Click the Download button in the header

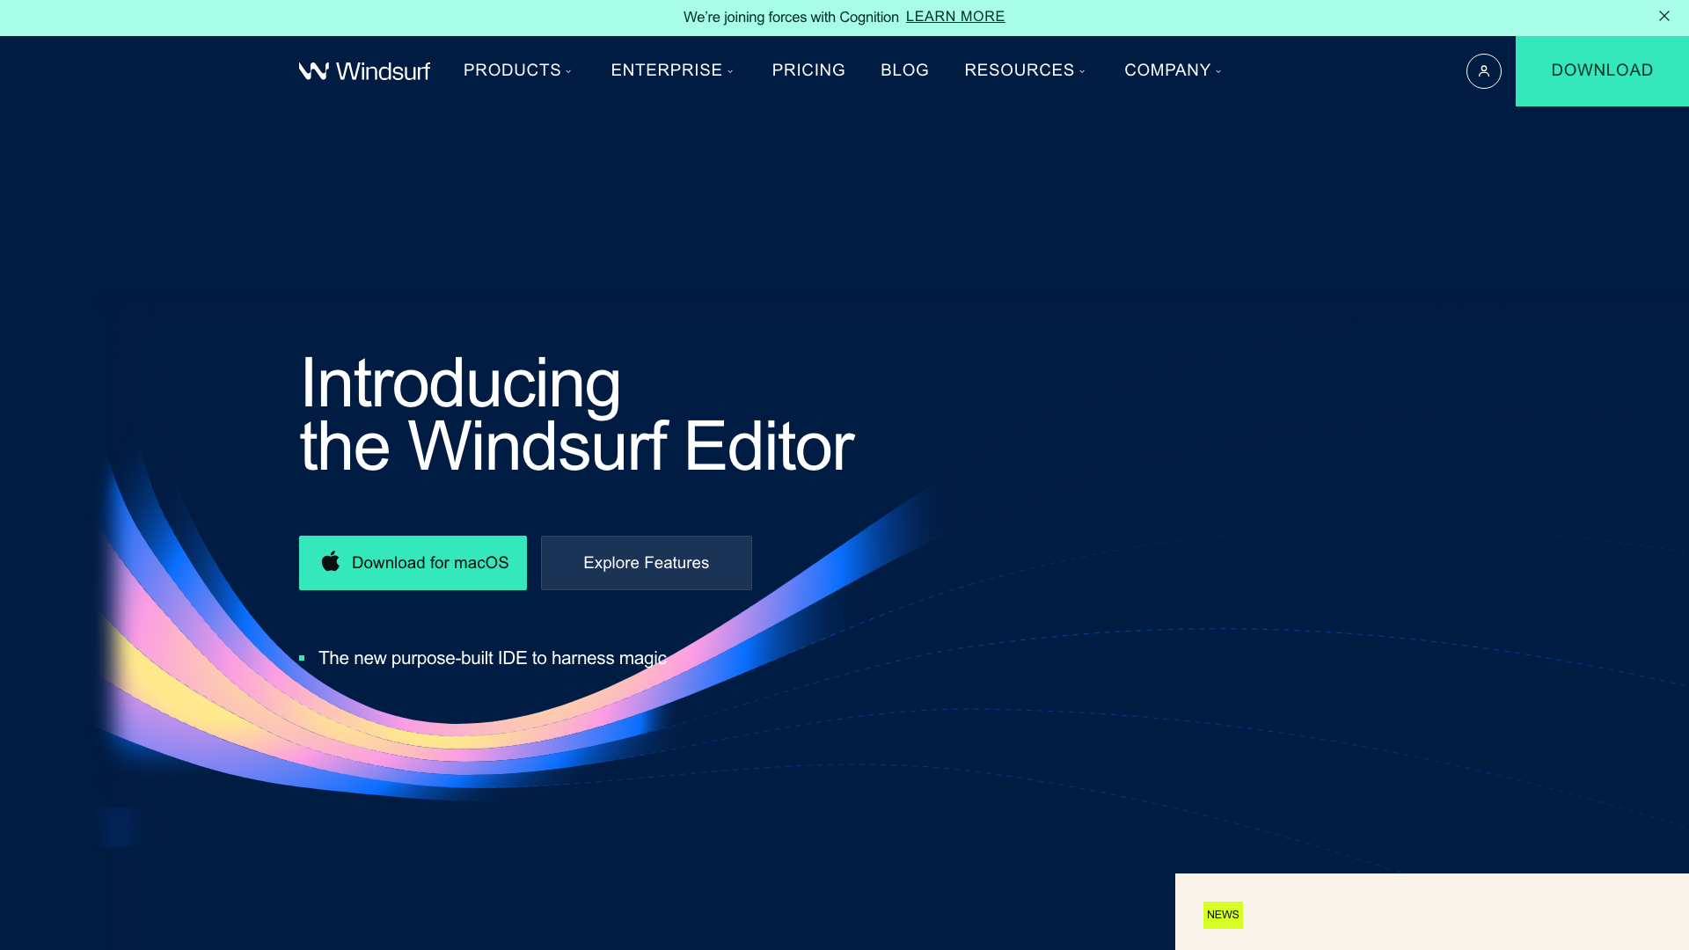tap(1602, 71)
